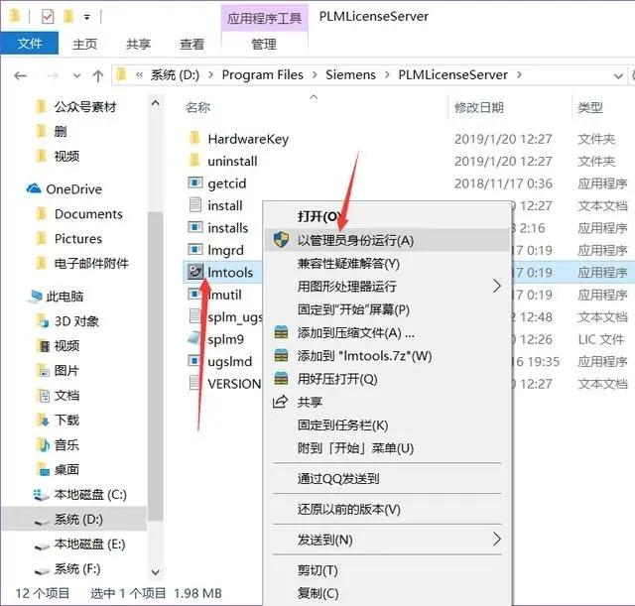Screen dimensions: 635x606
Task: Select 还原以前的版本(V) menu entry
Action: (x=387, y=509)
